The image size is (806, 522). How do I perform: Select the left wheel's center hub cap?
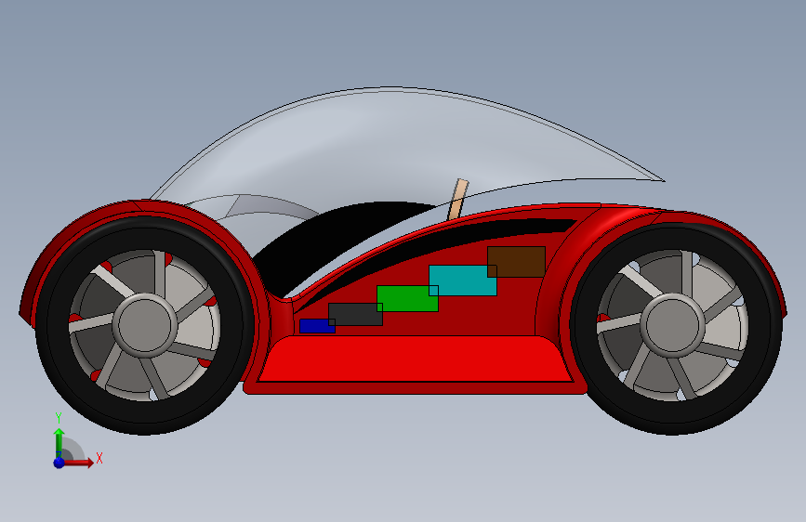click(x=145, y=325)
